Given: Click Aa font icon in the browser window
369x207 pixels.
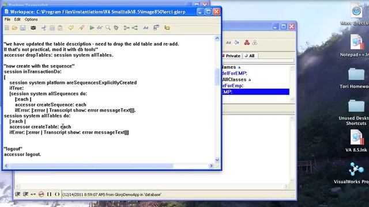Looking at the screenshot, I should point(228,43).
